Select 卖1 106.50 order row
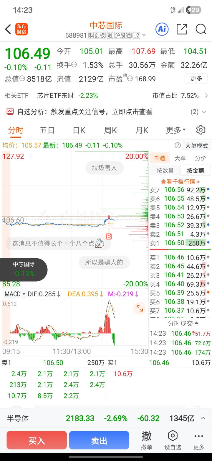212x461 pixels. pyautogui.click(x=180, y=243)
